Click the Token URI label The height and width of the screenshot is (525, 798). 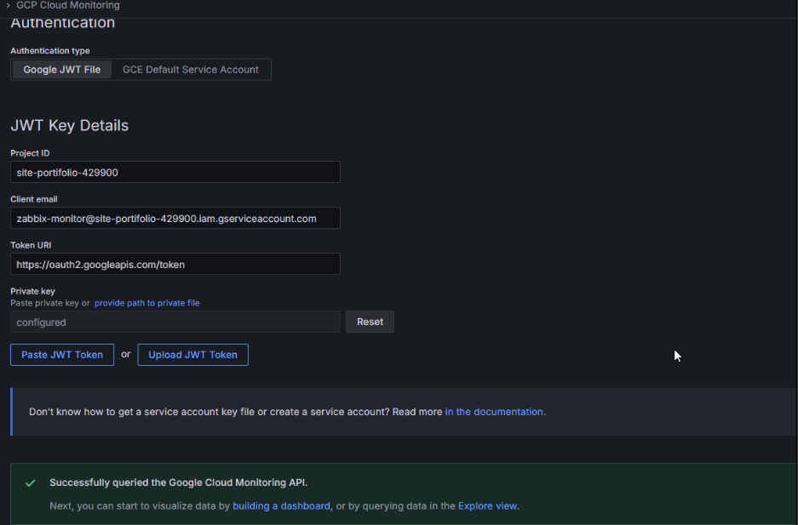(31, 245)
